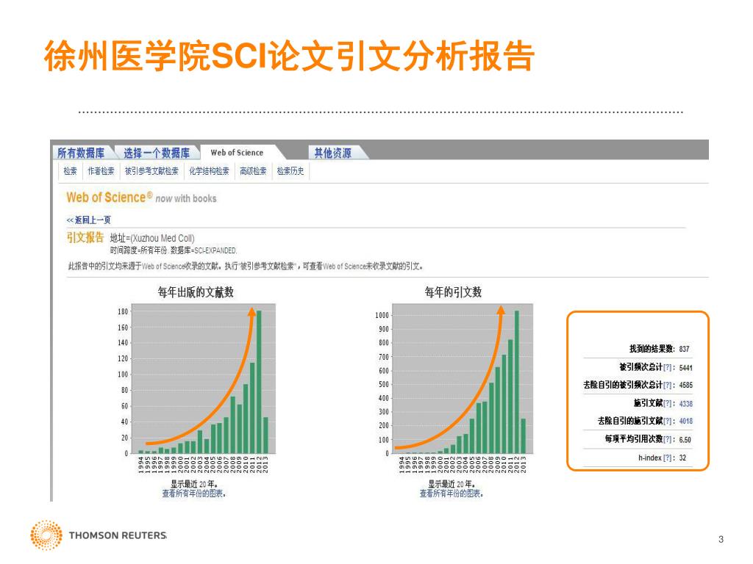
Task: Click the [?] help next to 施引文献
Action: click(x=668, y=403)
